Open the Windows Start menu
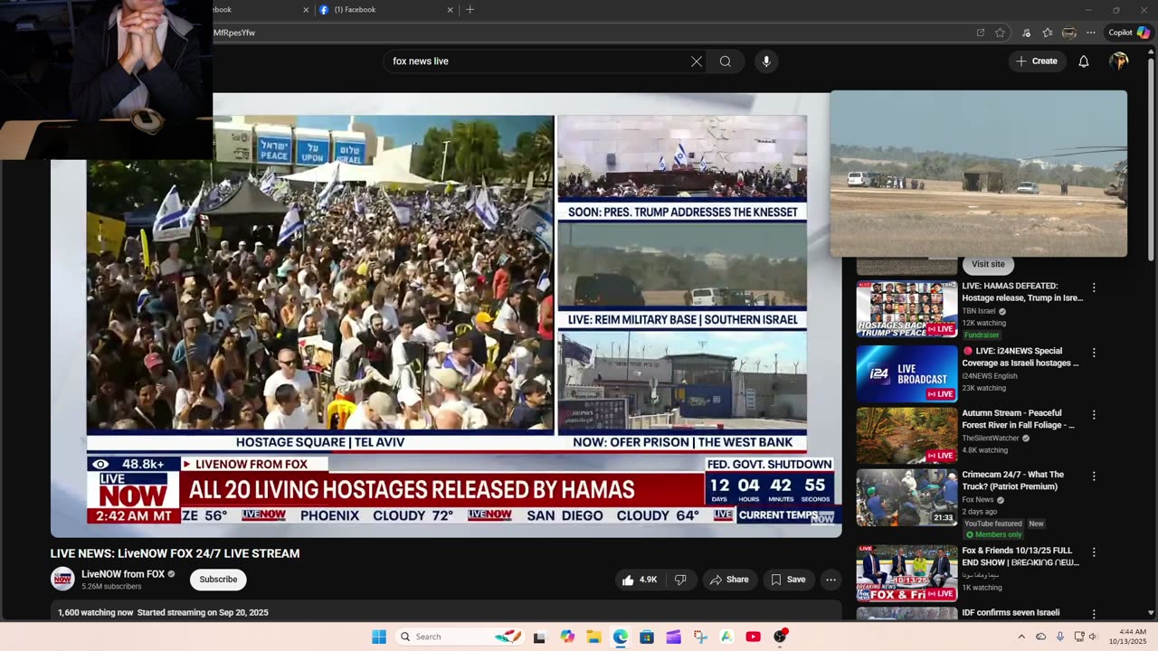Screen dimensions: 1158x651 point(379,637)
